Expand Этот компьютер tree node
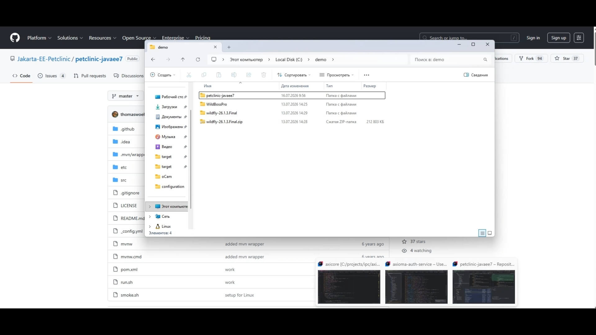Viewport: 596px width, 335px height. 150,207
